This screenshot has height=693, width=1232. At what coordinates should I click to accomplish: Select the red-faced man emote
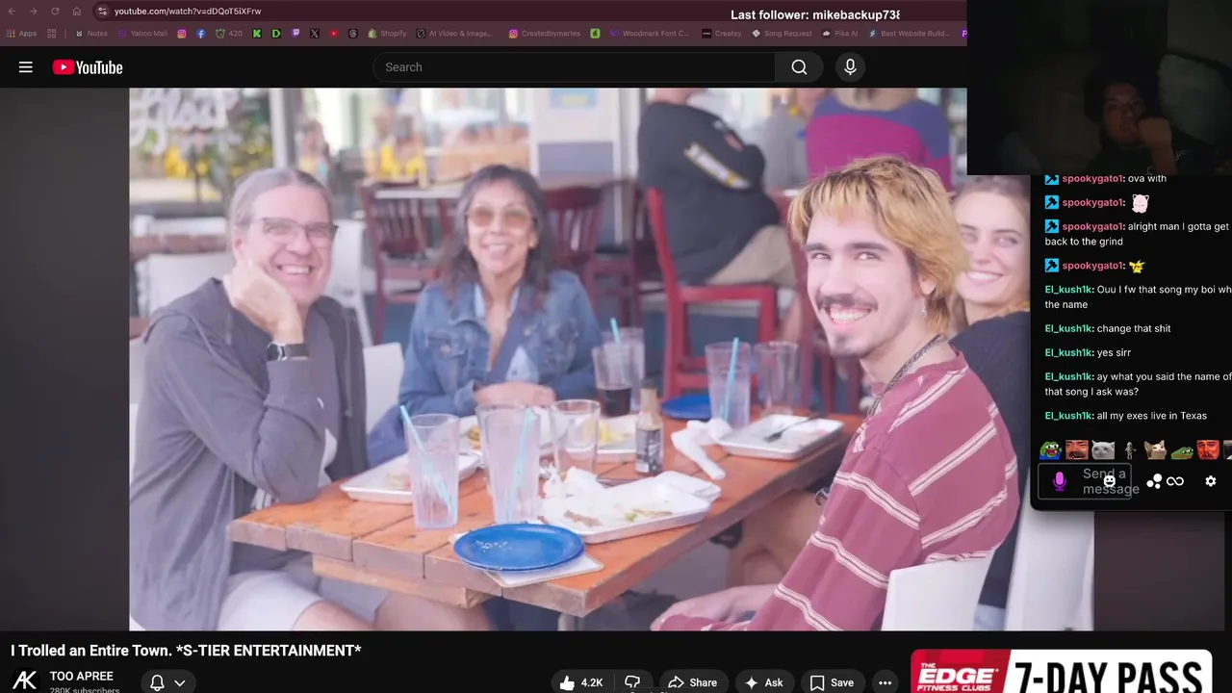click(x=1208, y=449)
